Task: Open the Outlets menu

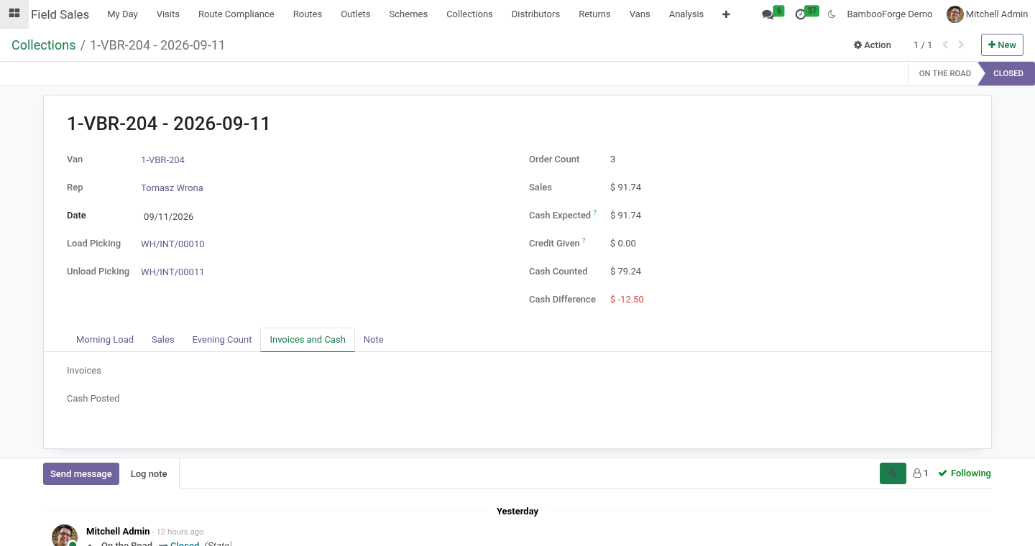Action: pyautogui.click(x=356, y=14)
